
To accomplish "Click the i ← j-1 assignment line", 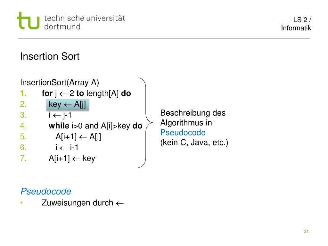I will 60,115.
